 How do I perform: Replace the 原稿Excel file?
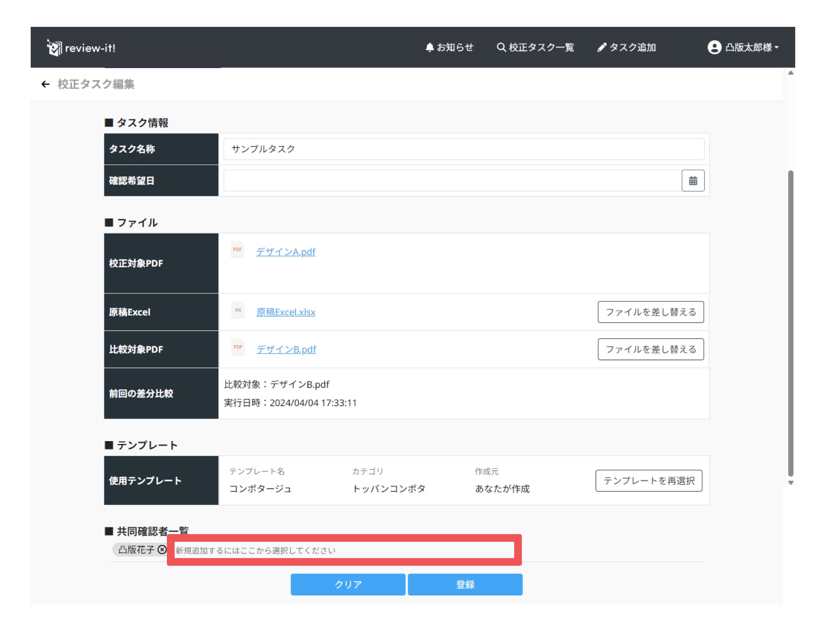click(x=650, y=312)
